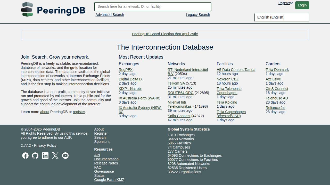Image resolution: width=330 pixels, height=185 pixels.
Task: View the RegPEX exchange entry
Action: point(125,69)
